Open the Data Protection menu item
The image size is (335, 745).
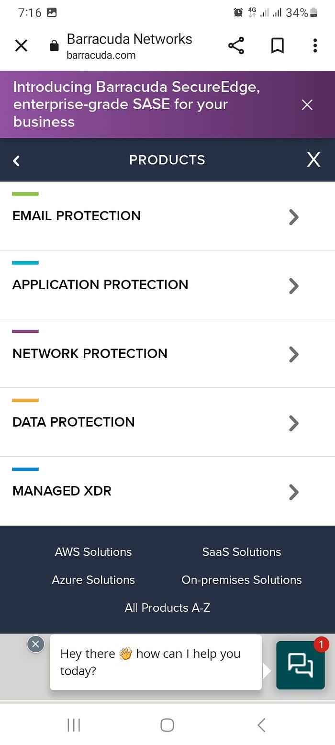74,422
